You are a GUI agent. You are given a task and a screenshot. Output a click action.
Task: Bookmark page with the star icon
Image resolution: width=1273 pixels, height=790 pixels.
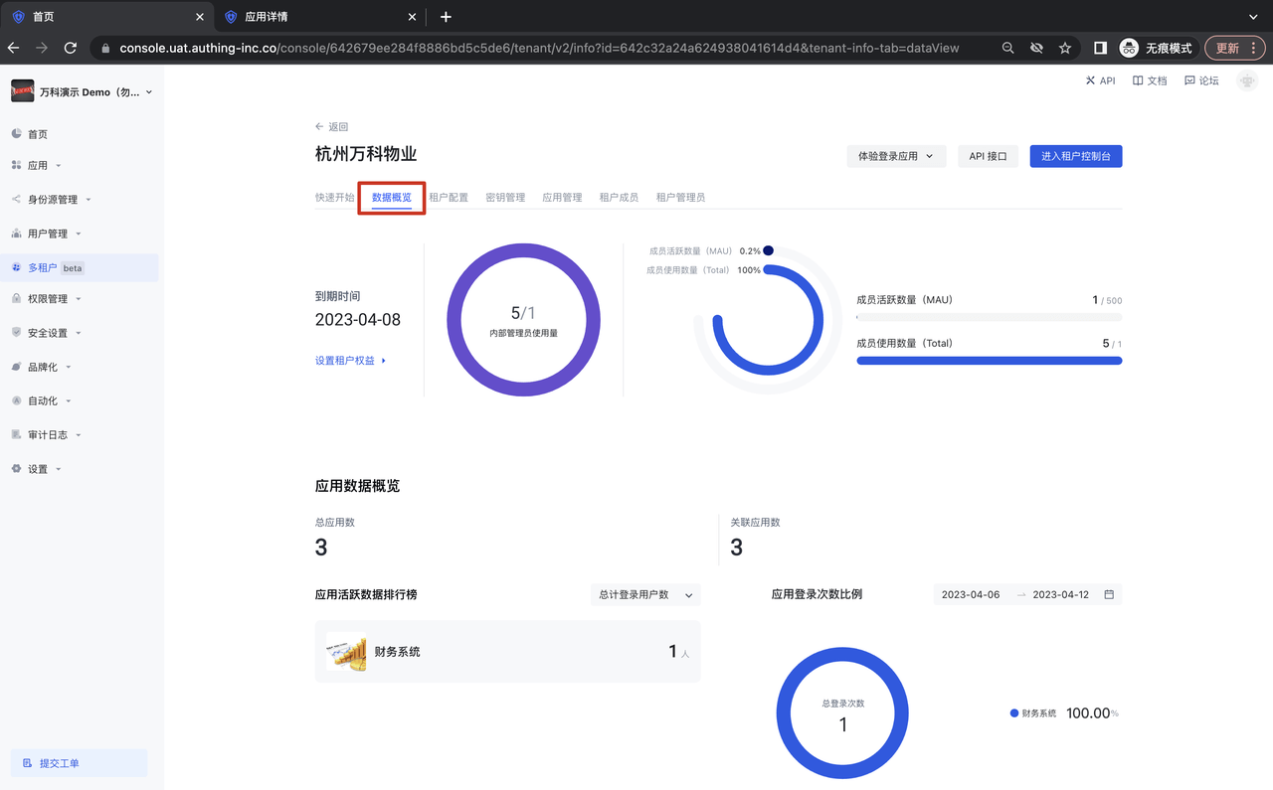1065,48
